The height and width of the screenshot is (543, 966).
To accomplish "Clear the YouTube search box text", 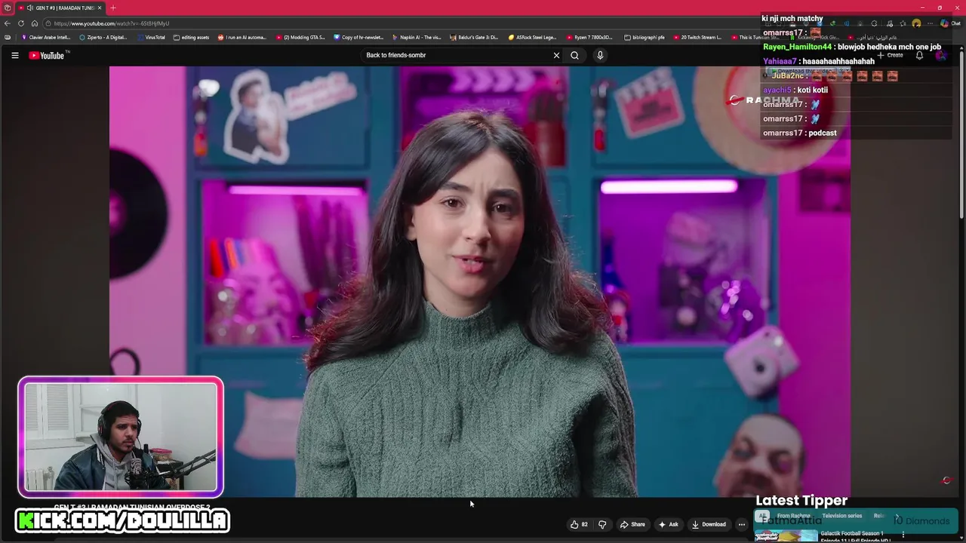I will click(556, 55).
